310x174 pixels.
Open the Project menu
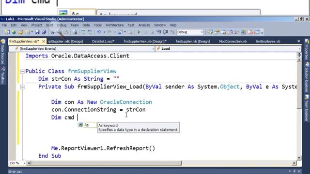point(37,25)
